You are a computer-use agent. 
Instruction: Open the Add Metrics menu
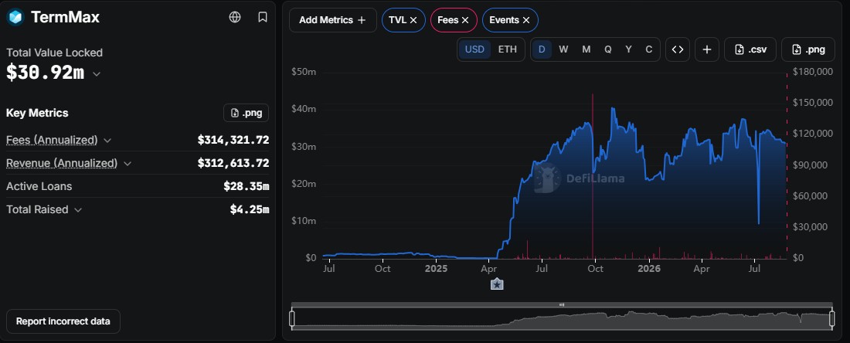pyautogui.click(x=333, y=20)
